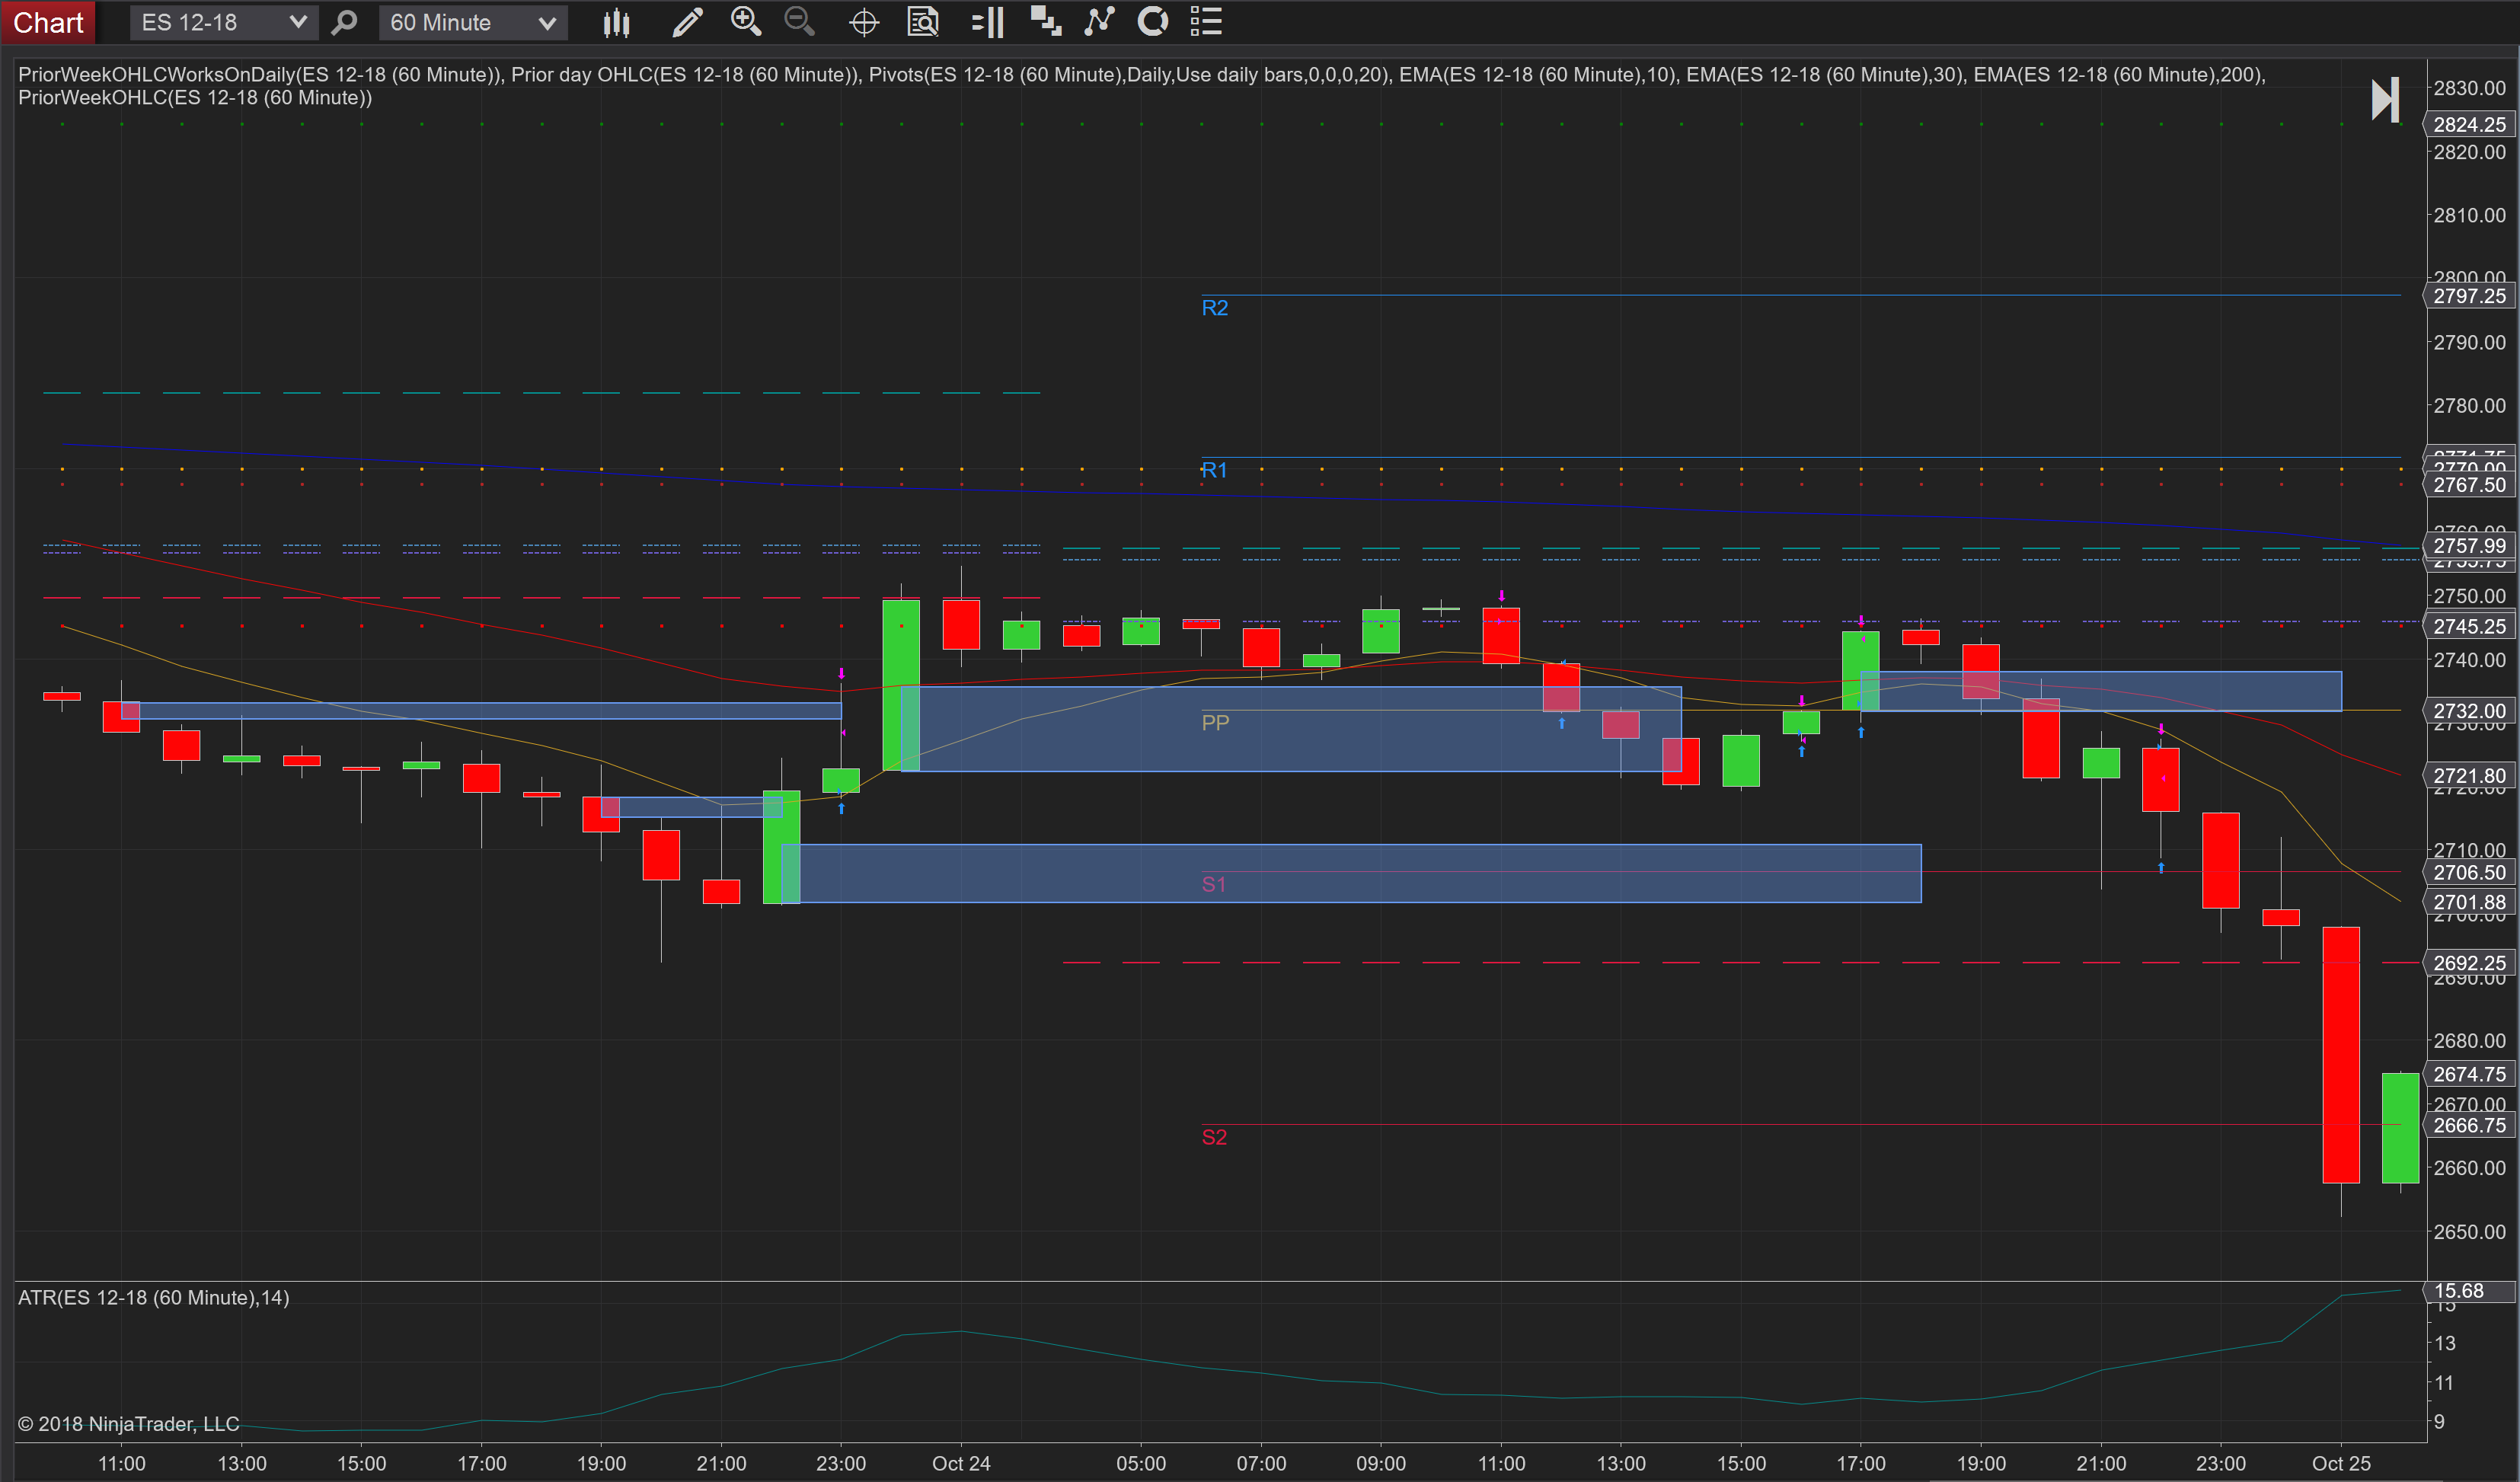
Task: Toggle the overlapping panels icon
Action: tap(1046, 22)
